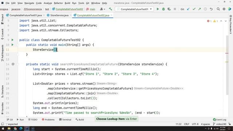
Task: Click the ZZGconcorrencia breadcrumb
Action: point(33,9)
